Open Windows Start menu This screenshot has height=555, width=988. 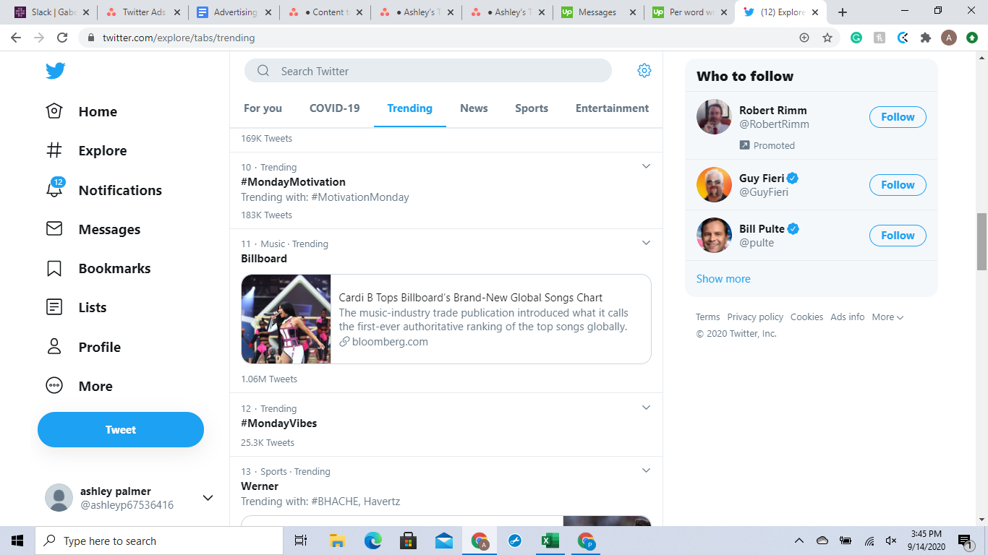click(x=17, y=541)
